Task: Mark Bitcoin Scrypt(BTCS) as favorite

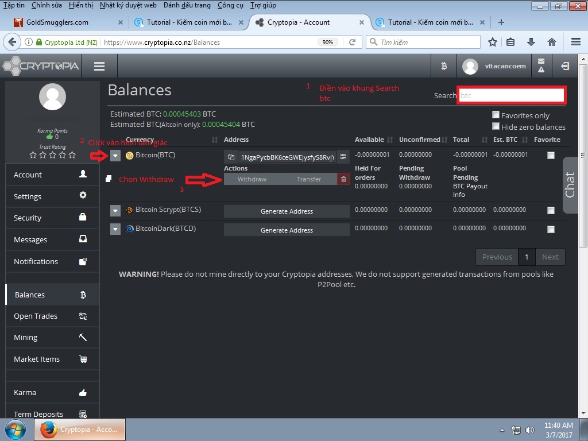Action: 551,210
